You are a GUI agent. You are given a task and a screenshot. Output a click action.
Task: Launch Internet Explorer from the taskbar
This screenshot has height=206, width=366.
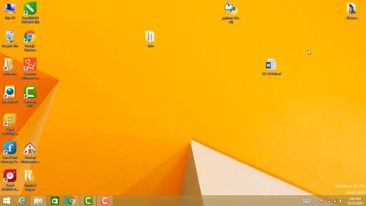click(x=22, y=201)
